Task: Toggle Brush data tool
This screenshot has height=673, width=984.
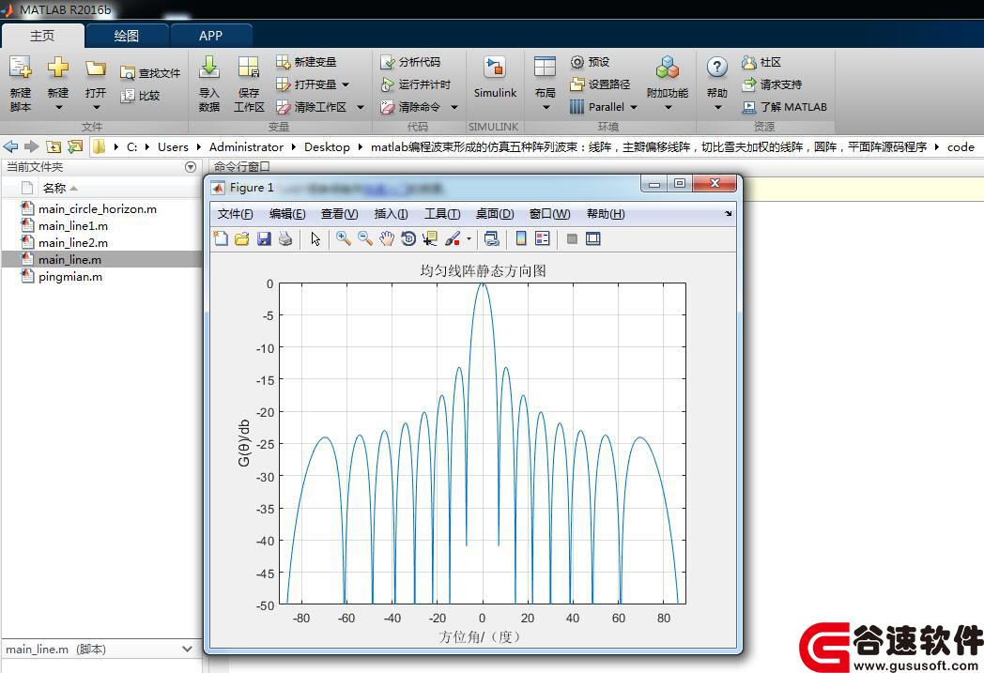Action: click(453, 238)
